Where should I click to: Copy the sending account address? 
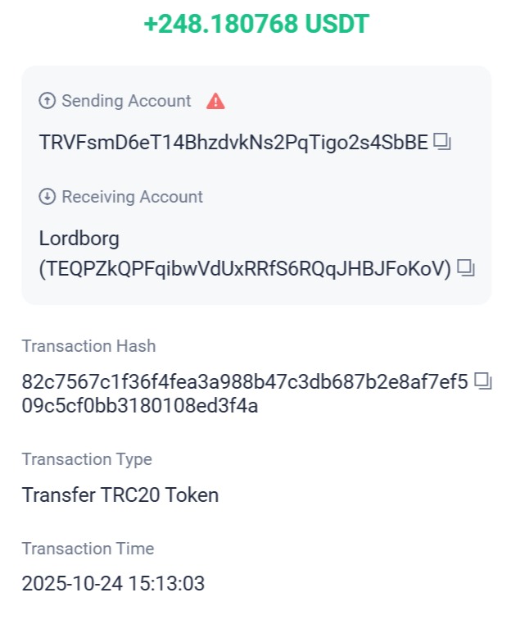pyautogui.click(x=443, y=142)
